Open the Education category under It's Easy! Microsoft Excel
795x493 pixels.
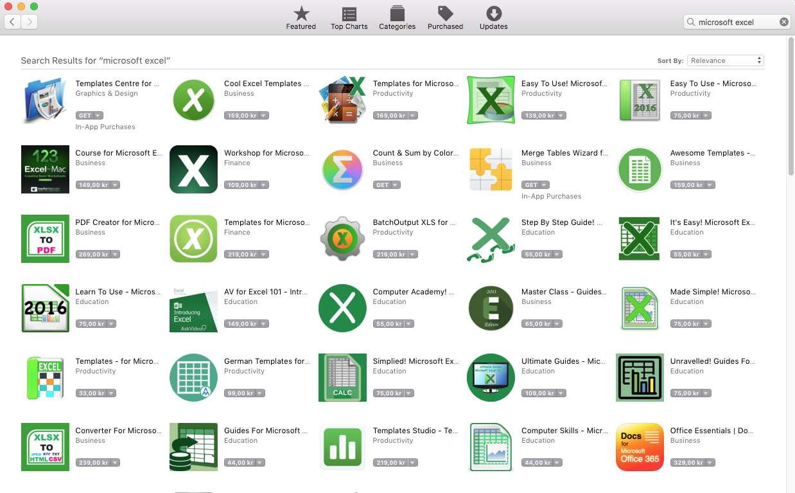(x=687, y=233)
